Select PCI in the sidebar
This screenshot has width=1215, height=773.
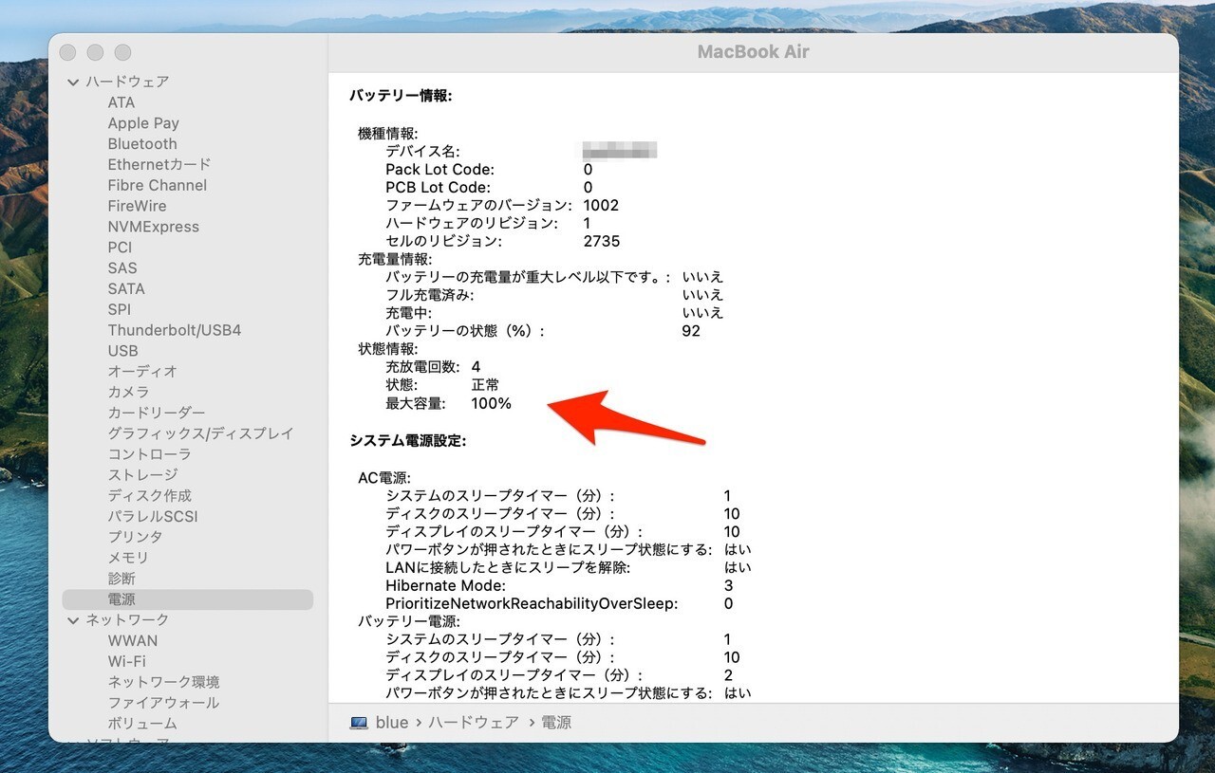120,248
